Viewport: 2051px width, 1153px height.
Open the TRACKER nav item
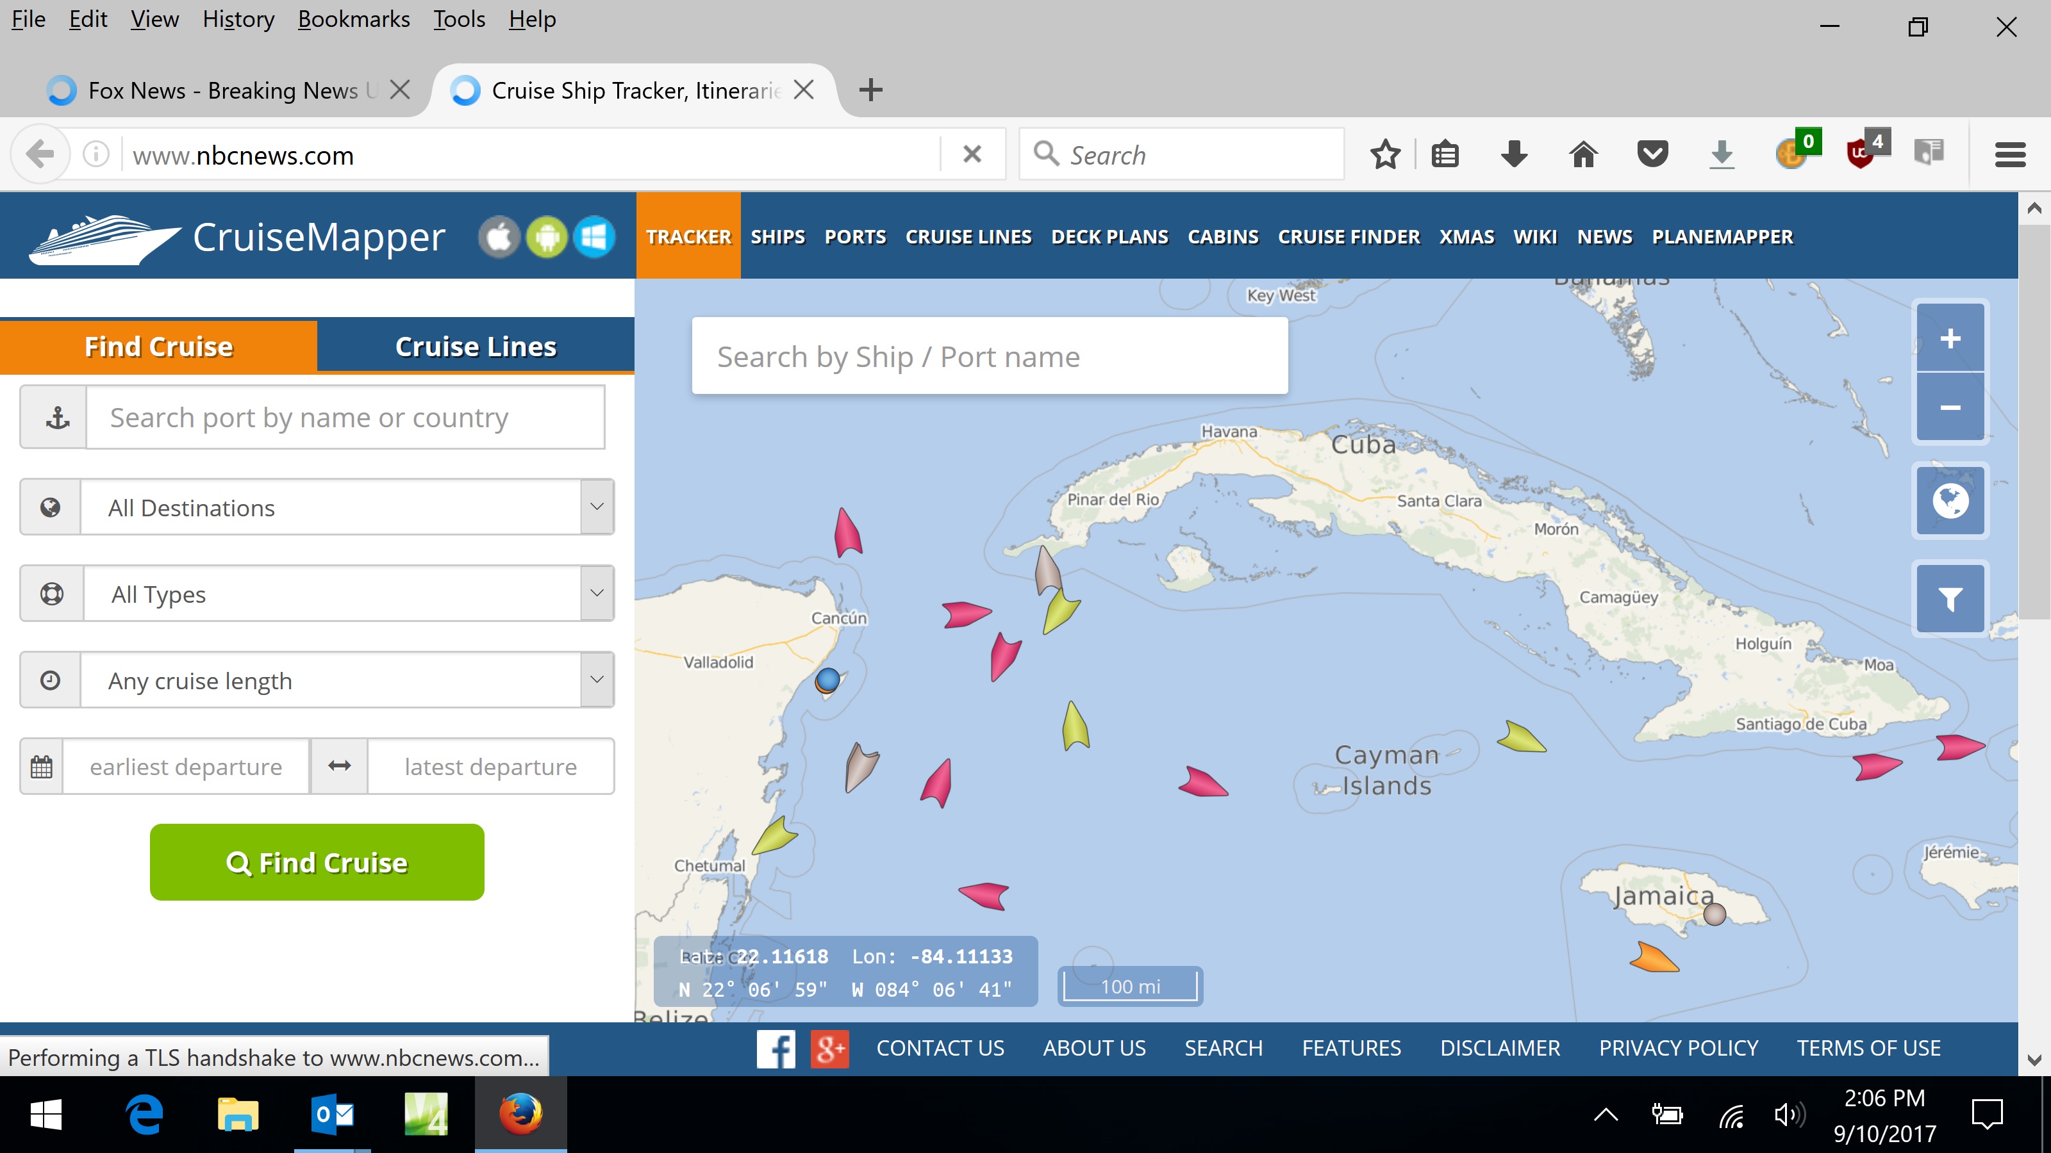(689, 236)
